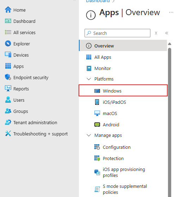Open Users in the left navigation

point(19,100)
